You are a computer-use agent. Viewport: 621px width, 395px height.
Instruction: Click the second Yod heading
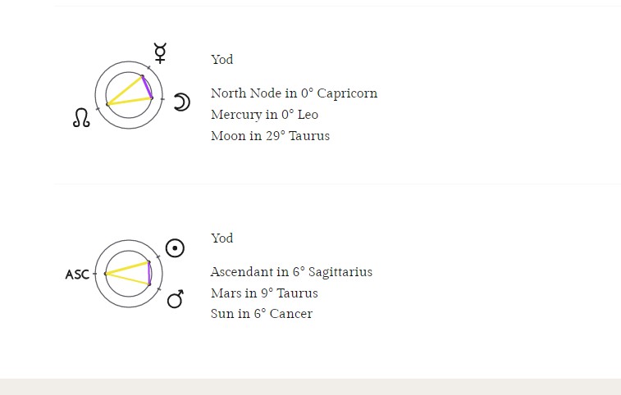point(222,238)
